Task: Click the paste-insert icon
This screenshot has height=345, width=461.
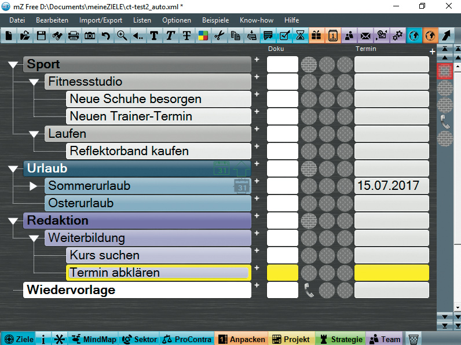Action: 251,35
